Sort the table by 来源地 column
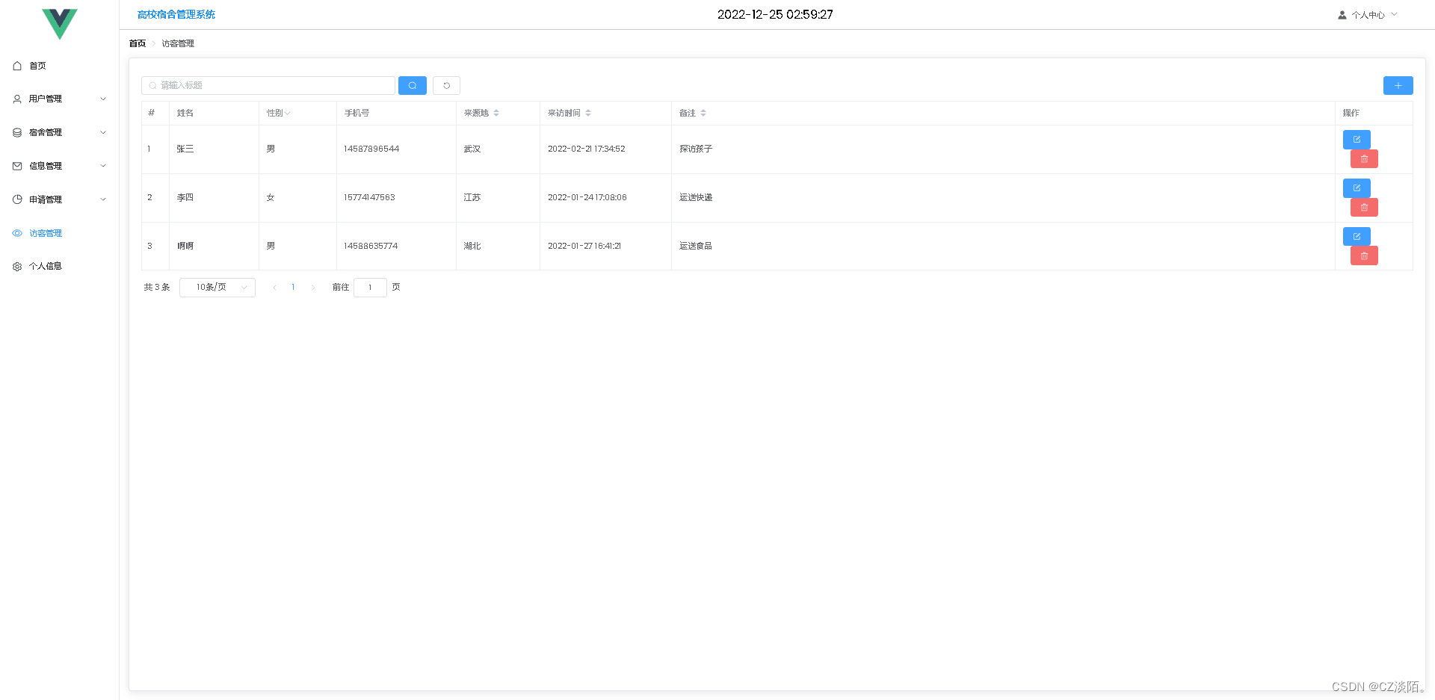This screenshot has width=1435, height=700. click(x=496, y=113)
